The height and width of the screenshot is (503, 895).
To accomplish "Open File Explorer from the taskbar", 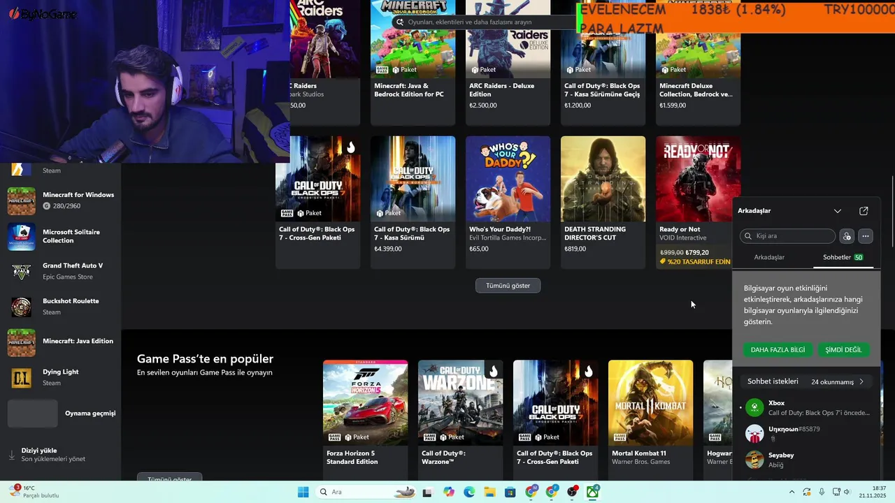I will pos(489,492).
